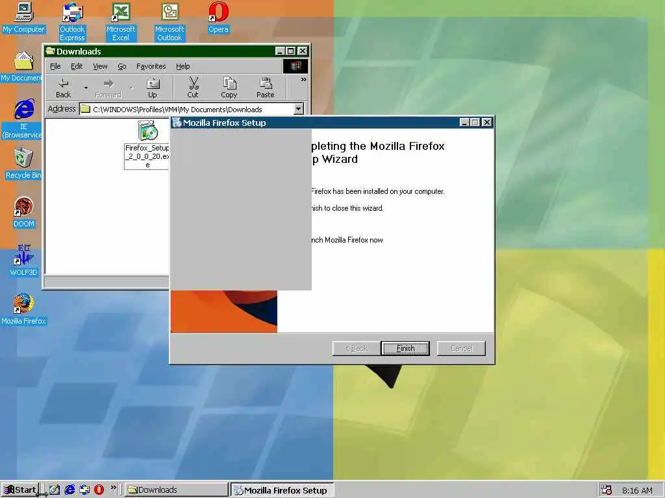
Task: Click the Downloads window title bar
Action: click(159, 51)
